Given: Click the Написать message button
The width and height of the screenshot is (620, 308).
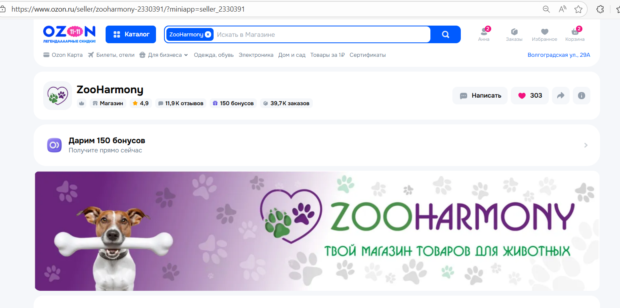Looking at the screenshot, I should (480, 96).
